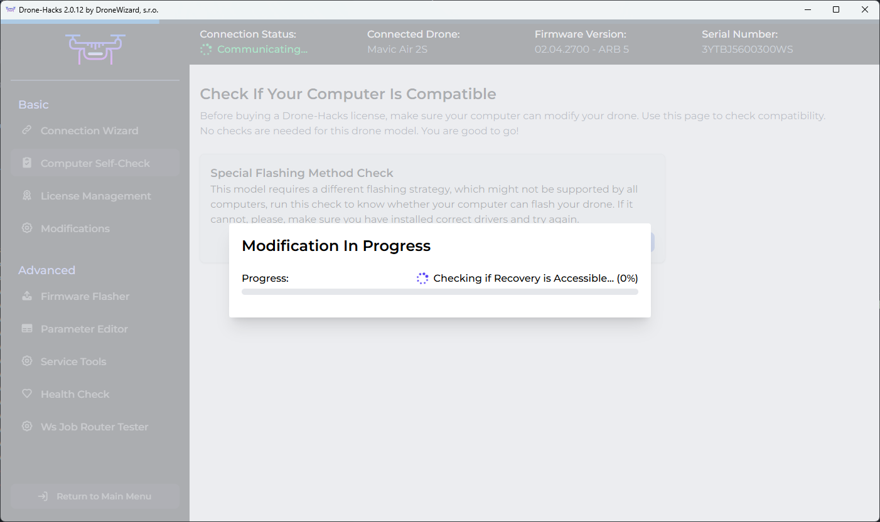Click the spinning Communicating status indicator
The width and height of the screenshot is (880, 522).
(x=206, y=50)
